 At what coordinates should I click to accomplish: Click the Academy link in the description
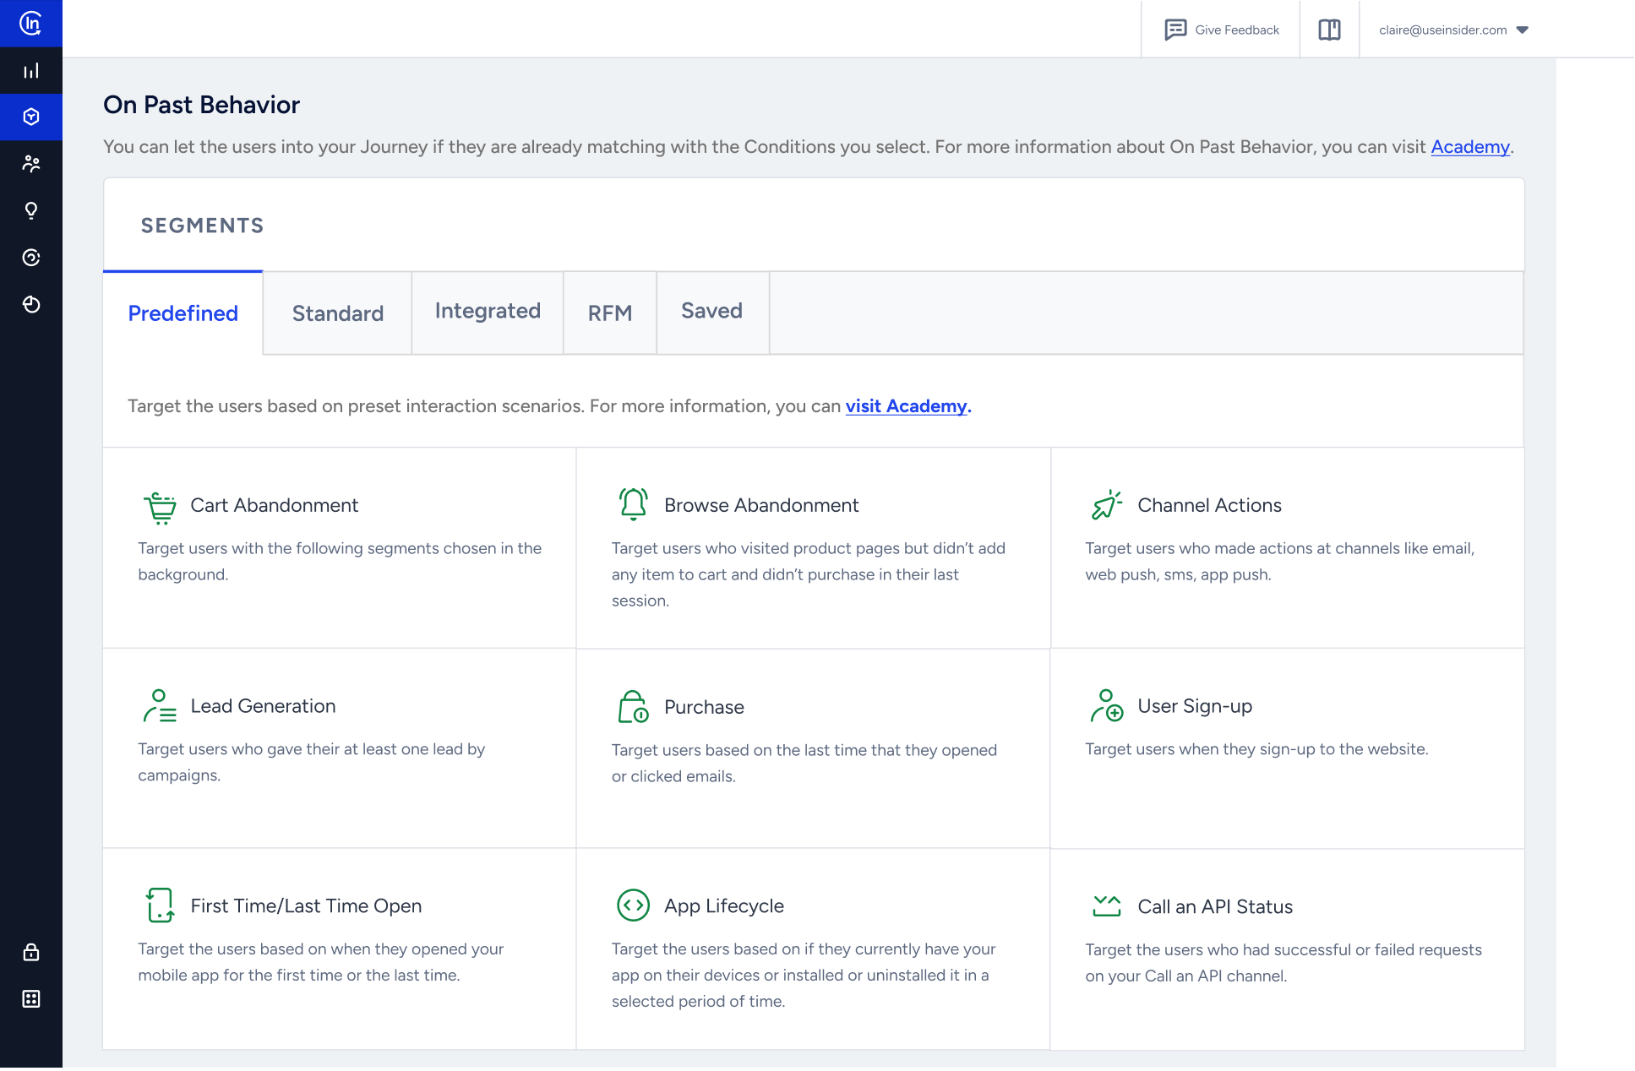click(x=1469, y=146)
